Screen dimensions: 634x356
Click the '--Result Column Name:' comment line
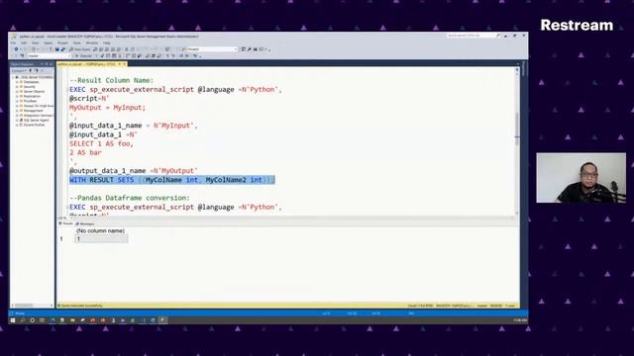click(x=112, y=80)
